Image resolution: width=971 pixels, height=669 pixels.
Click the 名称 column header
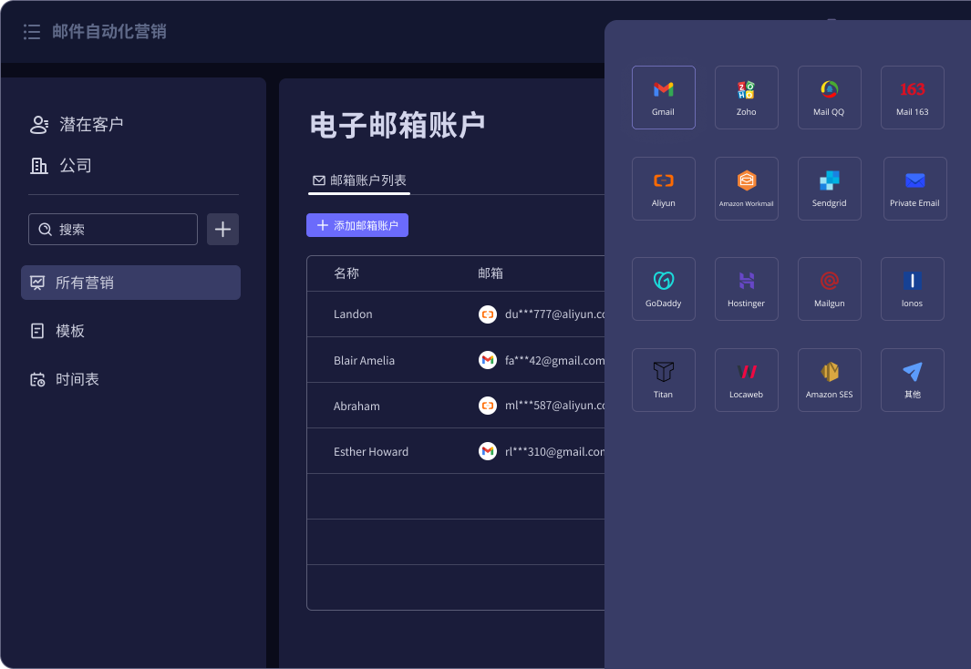pyautogui.click(x=346, y=273)
